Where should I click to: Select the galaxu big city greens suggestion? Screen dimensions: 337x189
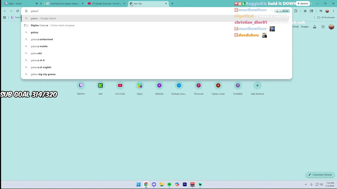tap(156, 74)
